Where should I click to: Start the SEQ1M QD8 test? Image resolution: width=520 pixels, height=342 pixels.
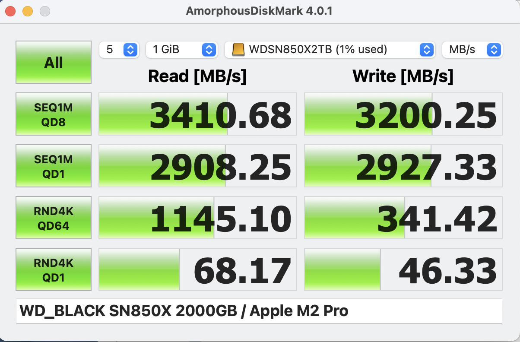(x=54, y=114)
